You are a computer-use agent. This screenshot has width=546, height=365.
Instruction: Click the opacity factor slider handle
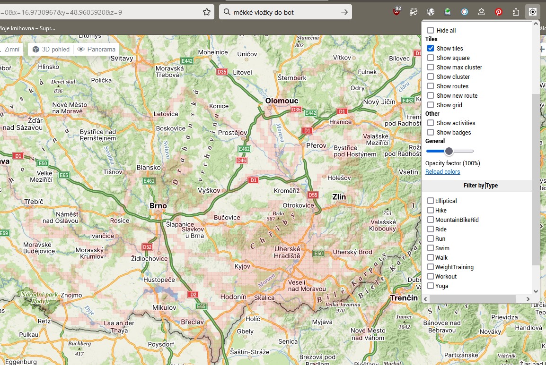tap(449, 151)
